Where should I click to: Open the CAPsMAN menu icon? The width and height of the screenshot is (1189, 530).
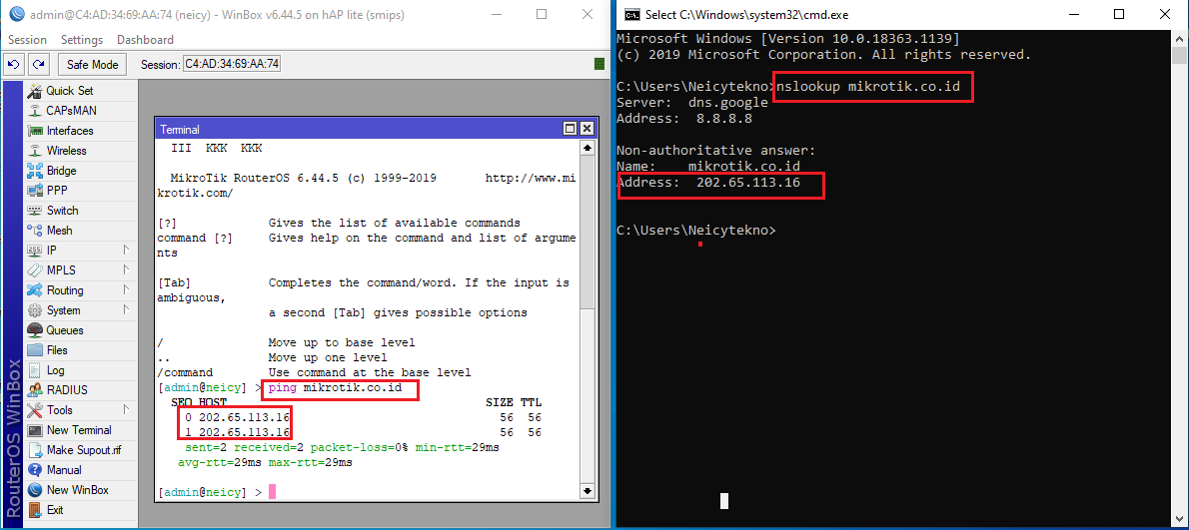34,111
